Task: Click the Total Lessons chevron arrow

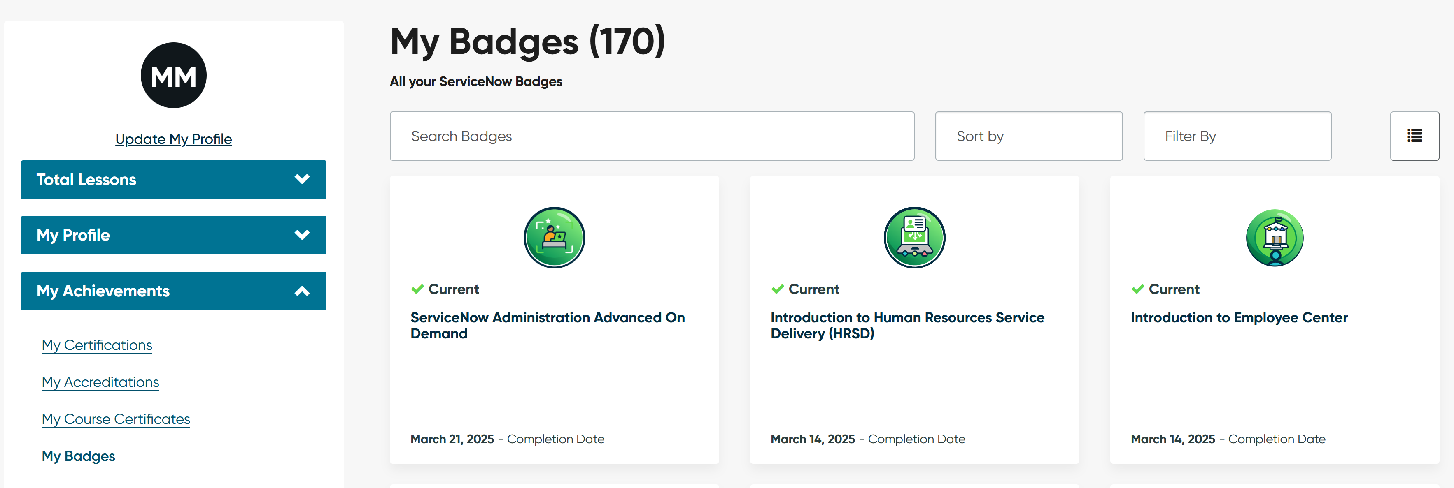Action: pos(302,179)
